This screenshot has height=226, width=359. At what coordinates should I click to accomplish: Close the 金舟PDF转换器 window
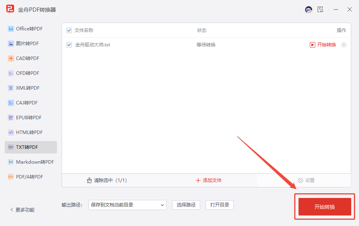pos(349,9)
